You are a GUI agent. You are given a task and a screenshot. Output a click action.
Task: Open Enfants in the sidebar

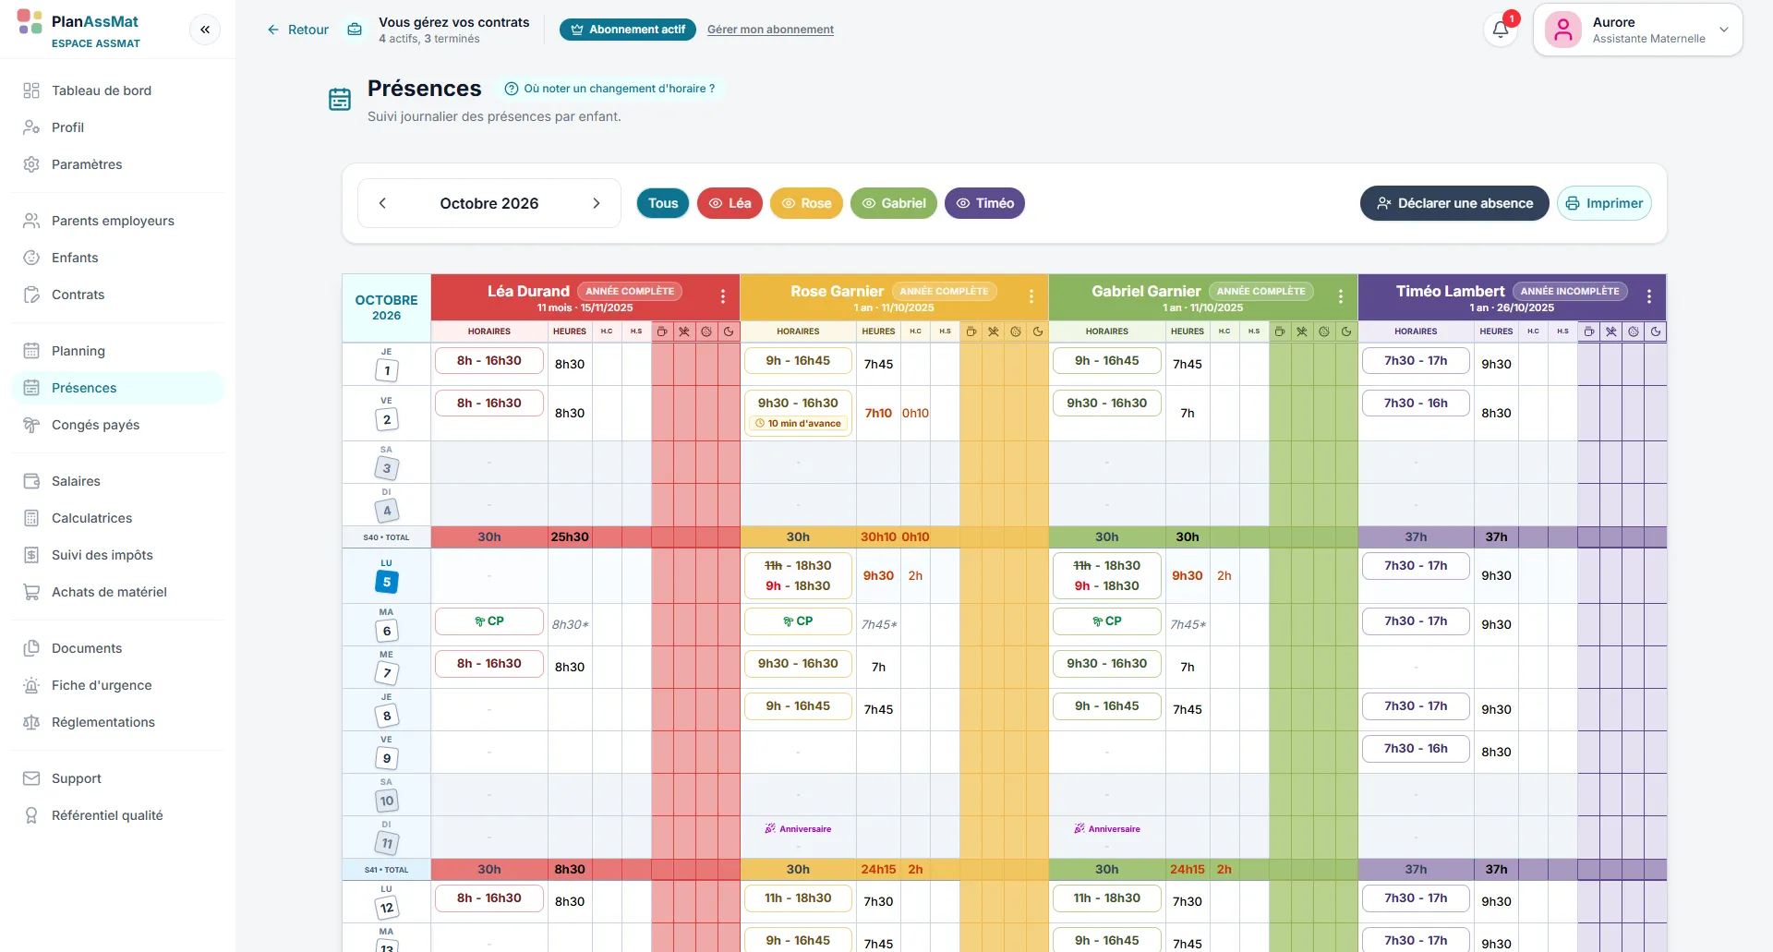coord(117,258)
